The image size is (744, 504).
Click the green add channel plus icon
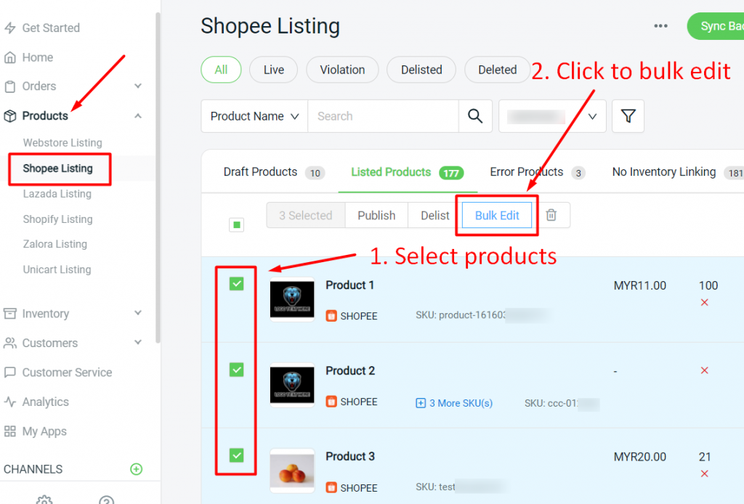tap(136, 469)
